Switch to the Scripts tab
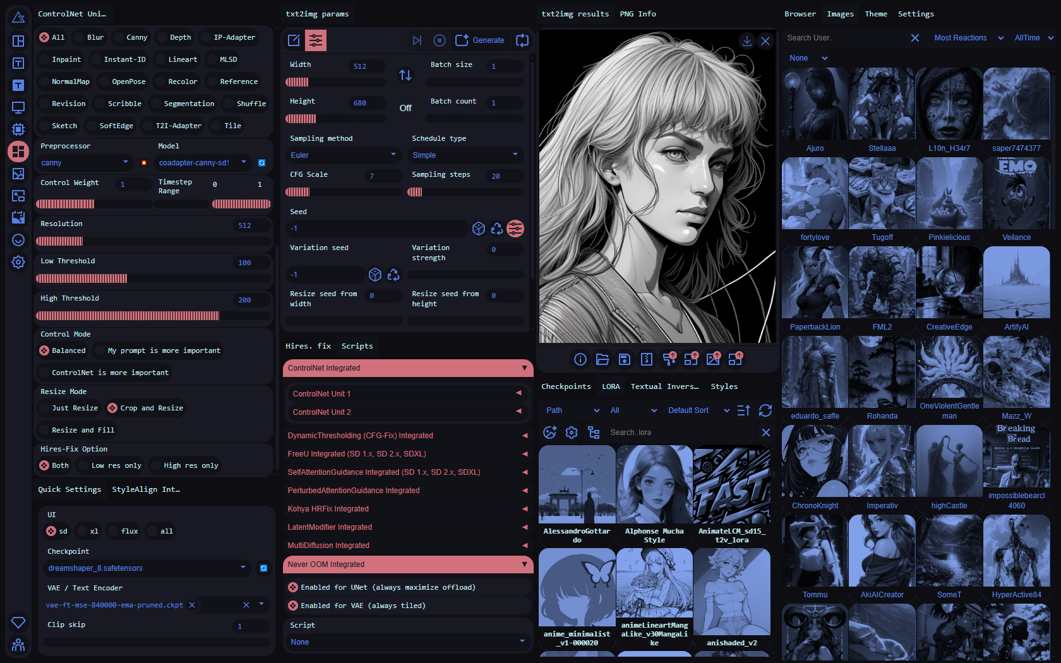 click(357, 346)
